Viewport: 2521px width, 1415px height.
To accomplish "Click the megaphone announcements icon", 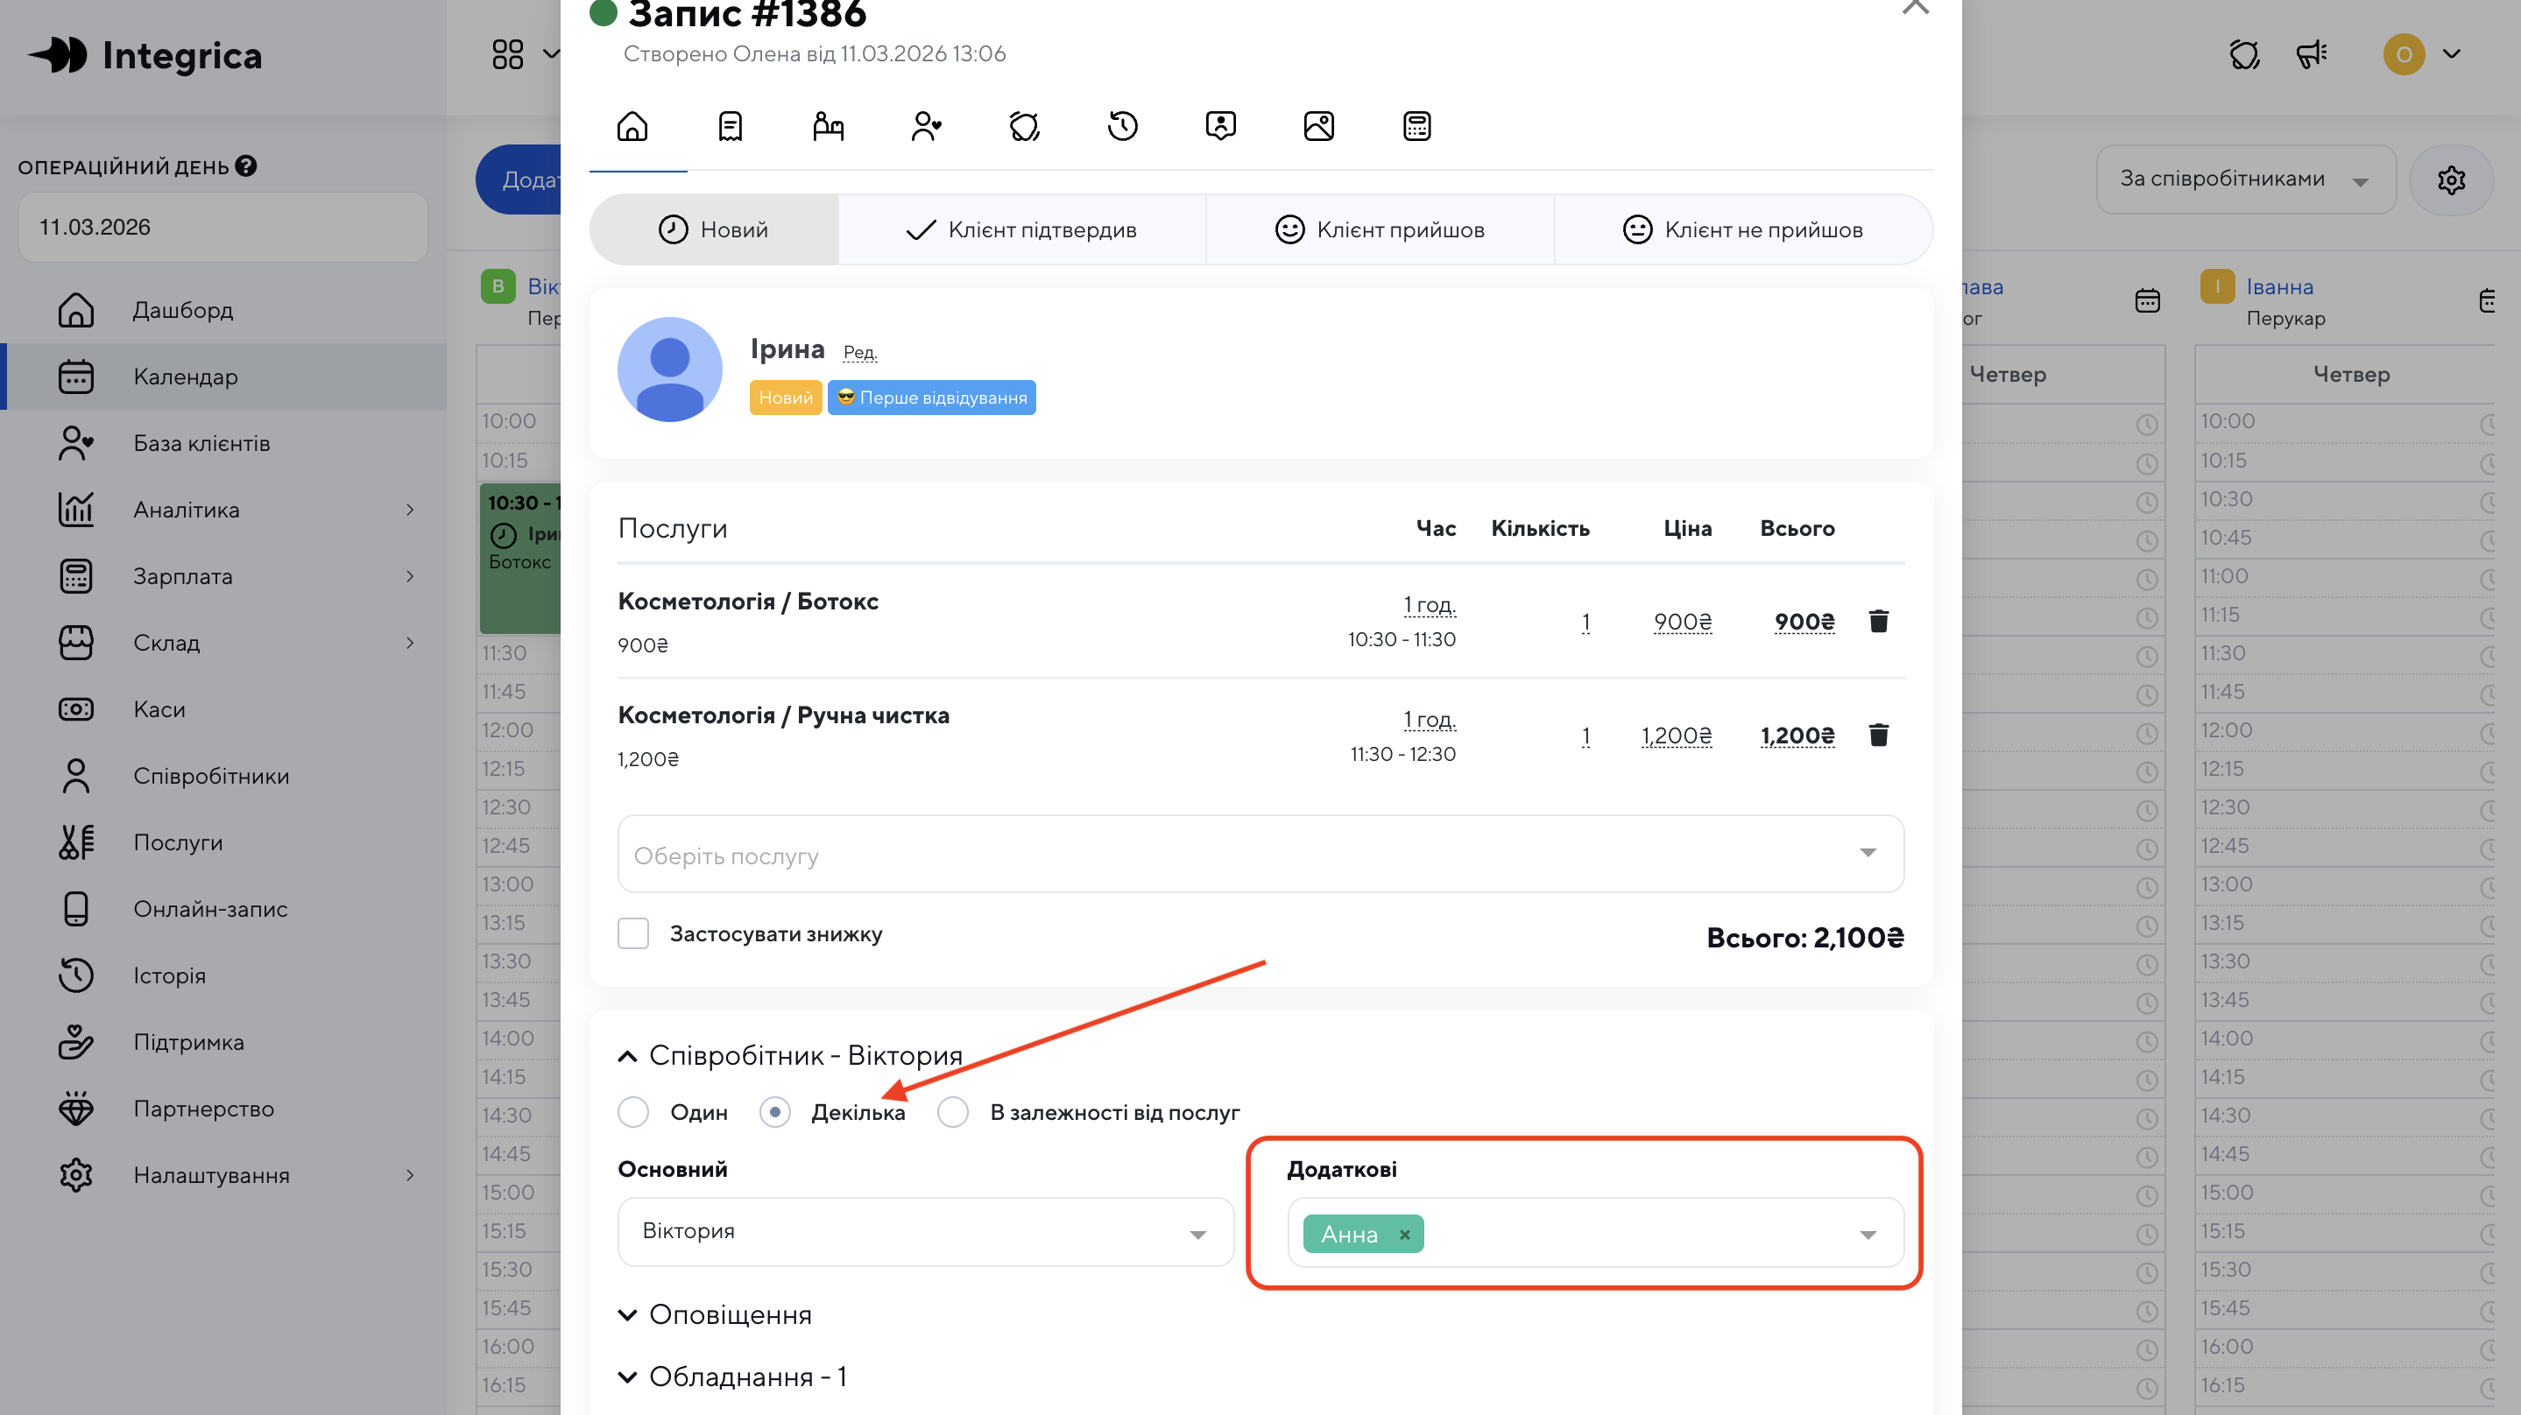I will coord(2311,55).
